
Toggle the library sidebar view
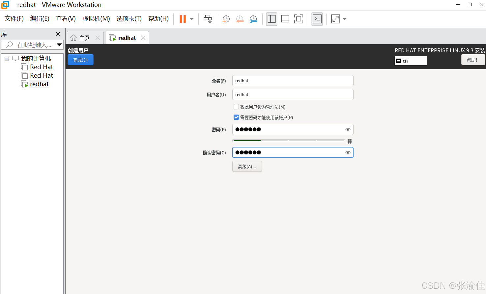272,19
